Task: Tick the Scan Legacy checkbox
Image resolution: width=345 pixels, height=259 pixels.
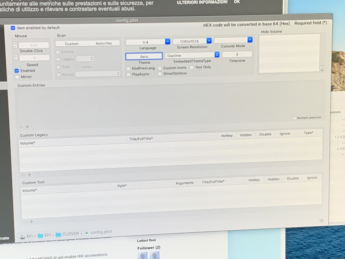Action: [x=58, y=59]
